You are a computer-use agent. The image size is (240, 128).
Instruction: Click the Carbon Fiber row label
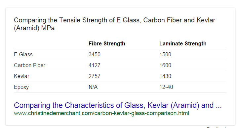29,65
